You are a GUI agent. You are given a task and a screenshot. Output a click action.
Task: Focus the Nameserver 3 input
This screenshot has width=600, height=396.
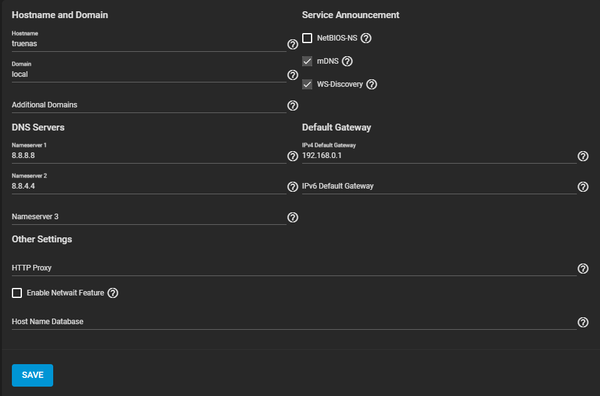(x=148, y=217)
